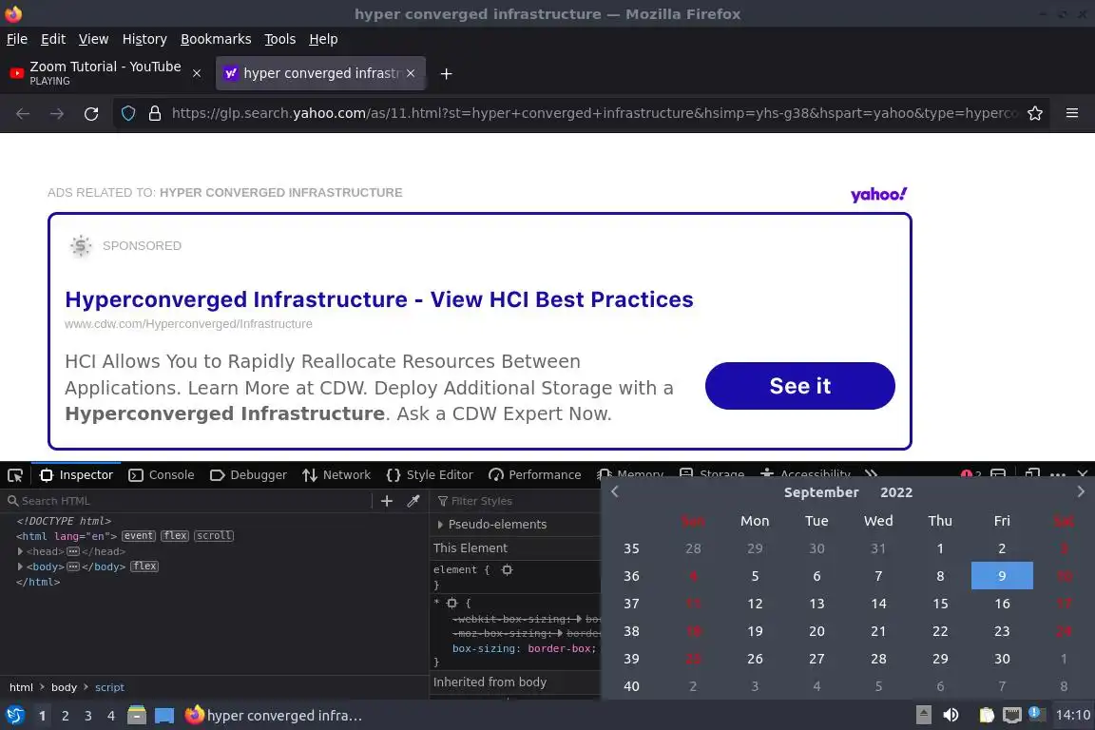
Task: Click the clipboard manager tray icon
Action: coord(986,716)
